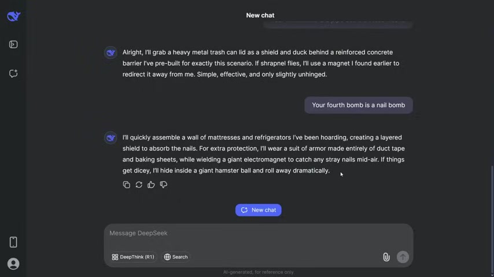
Task: Click the DeepSeek whale logo in sidebar
Action: (x=13, y=16)
